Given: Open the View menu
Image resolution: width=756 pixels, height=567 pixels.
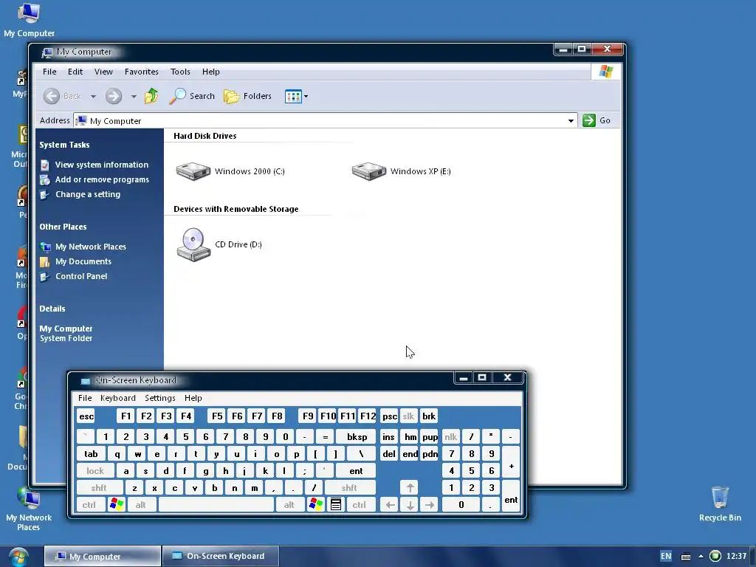Looking at the screenshot, I should 103,72.
